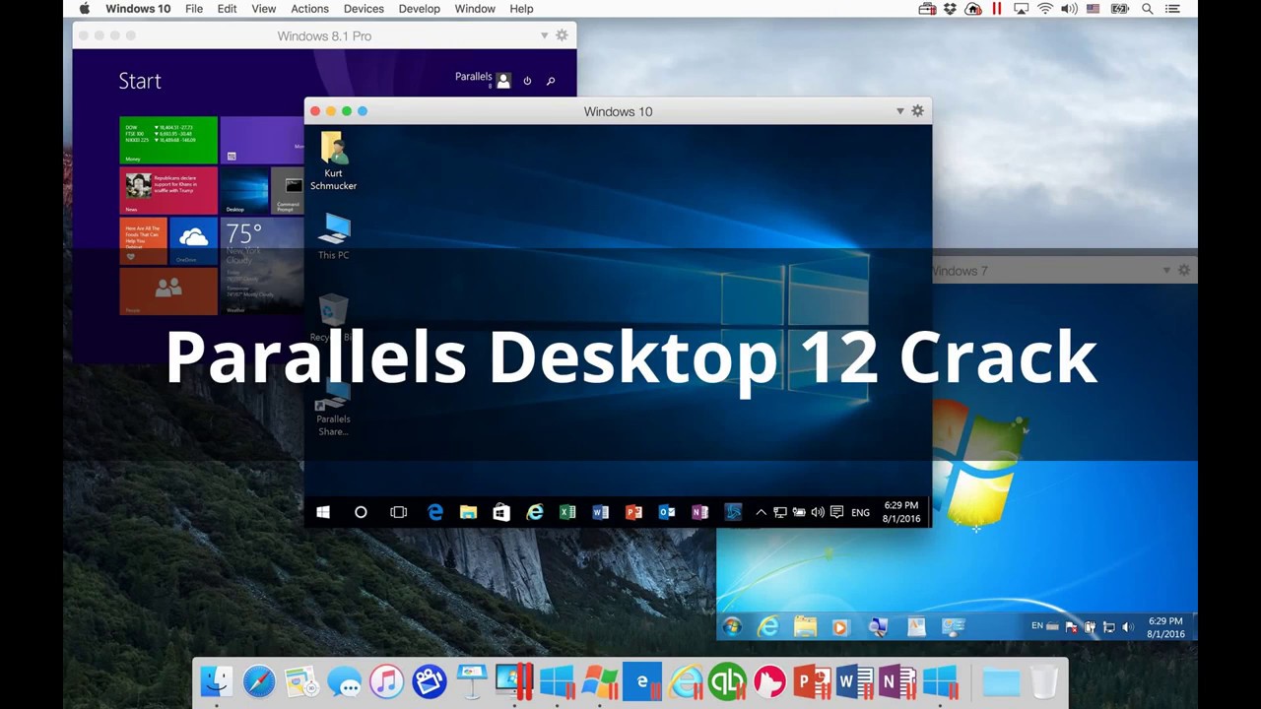Click Parallels user account on Windows 8.1 Start
The height and width of the screenshot is (709, 1261).
(483, 79)
